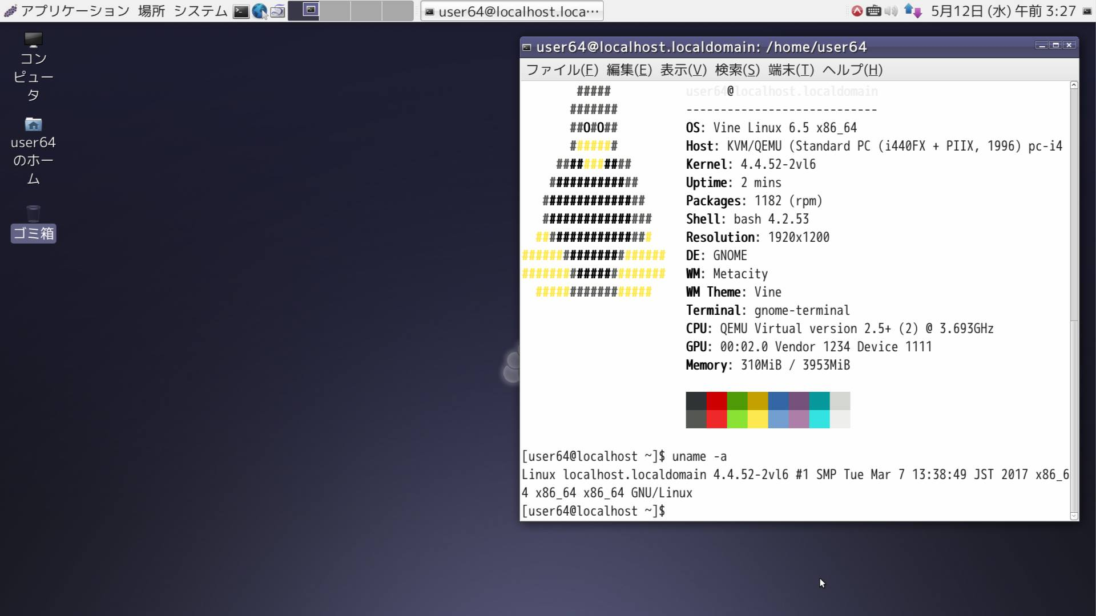
Task: Open terminal 端末(T) menu
Action: coord(791,70)
